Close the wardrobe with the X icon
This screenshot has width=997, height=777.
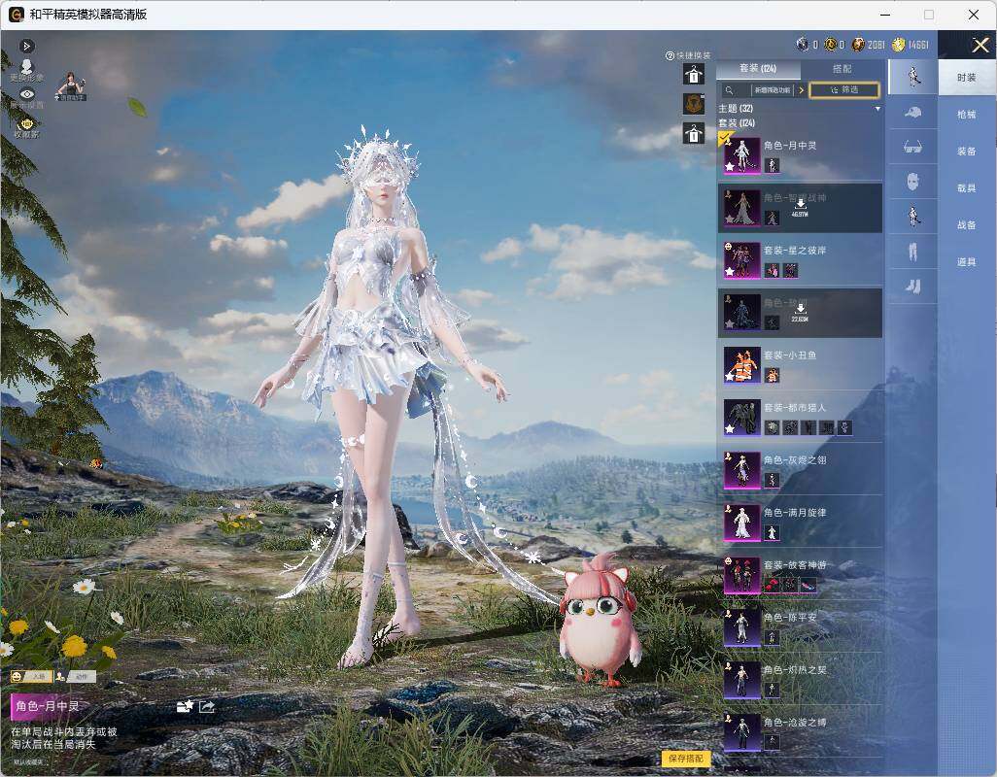(980, 45)
